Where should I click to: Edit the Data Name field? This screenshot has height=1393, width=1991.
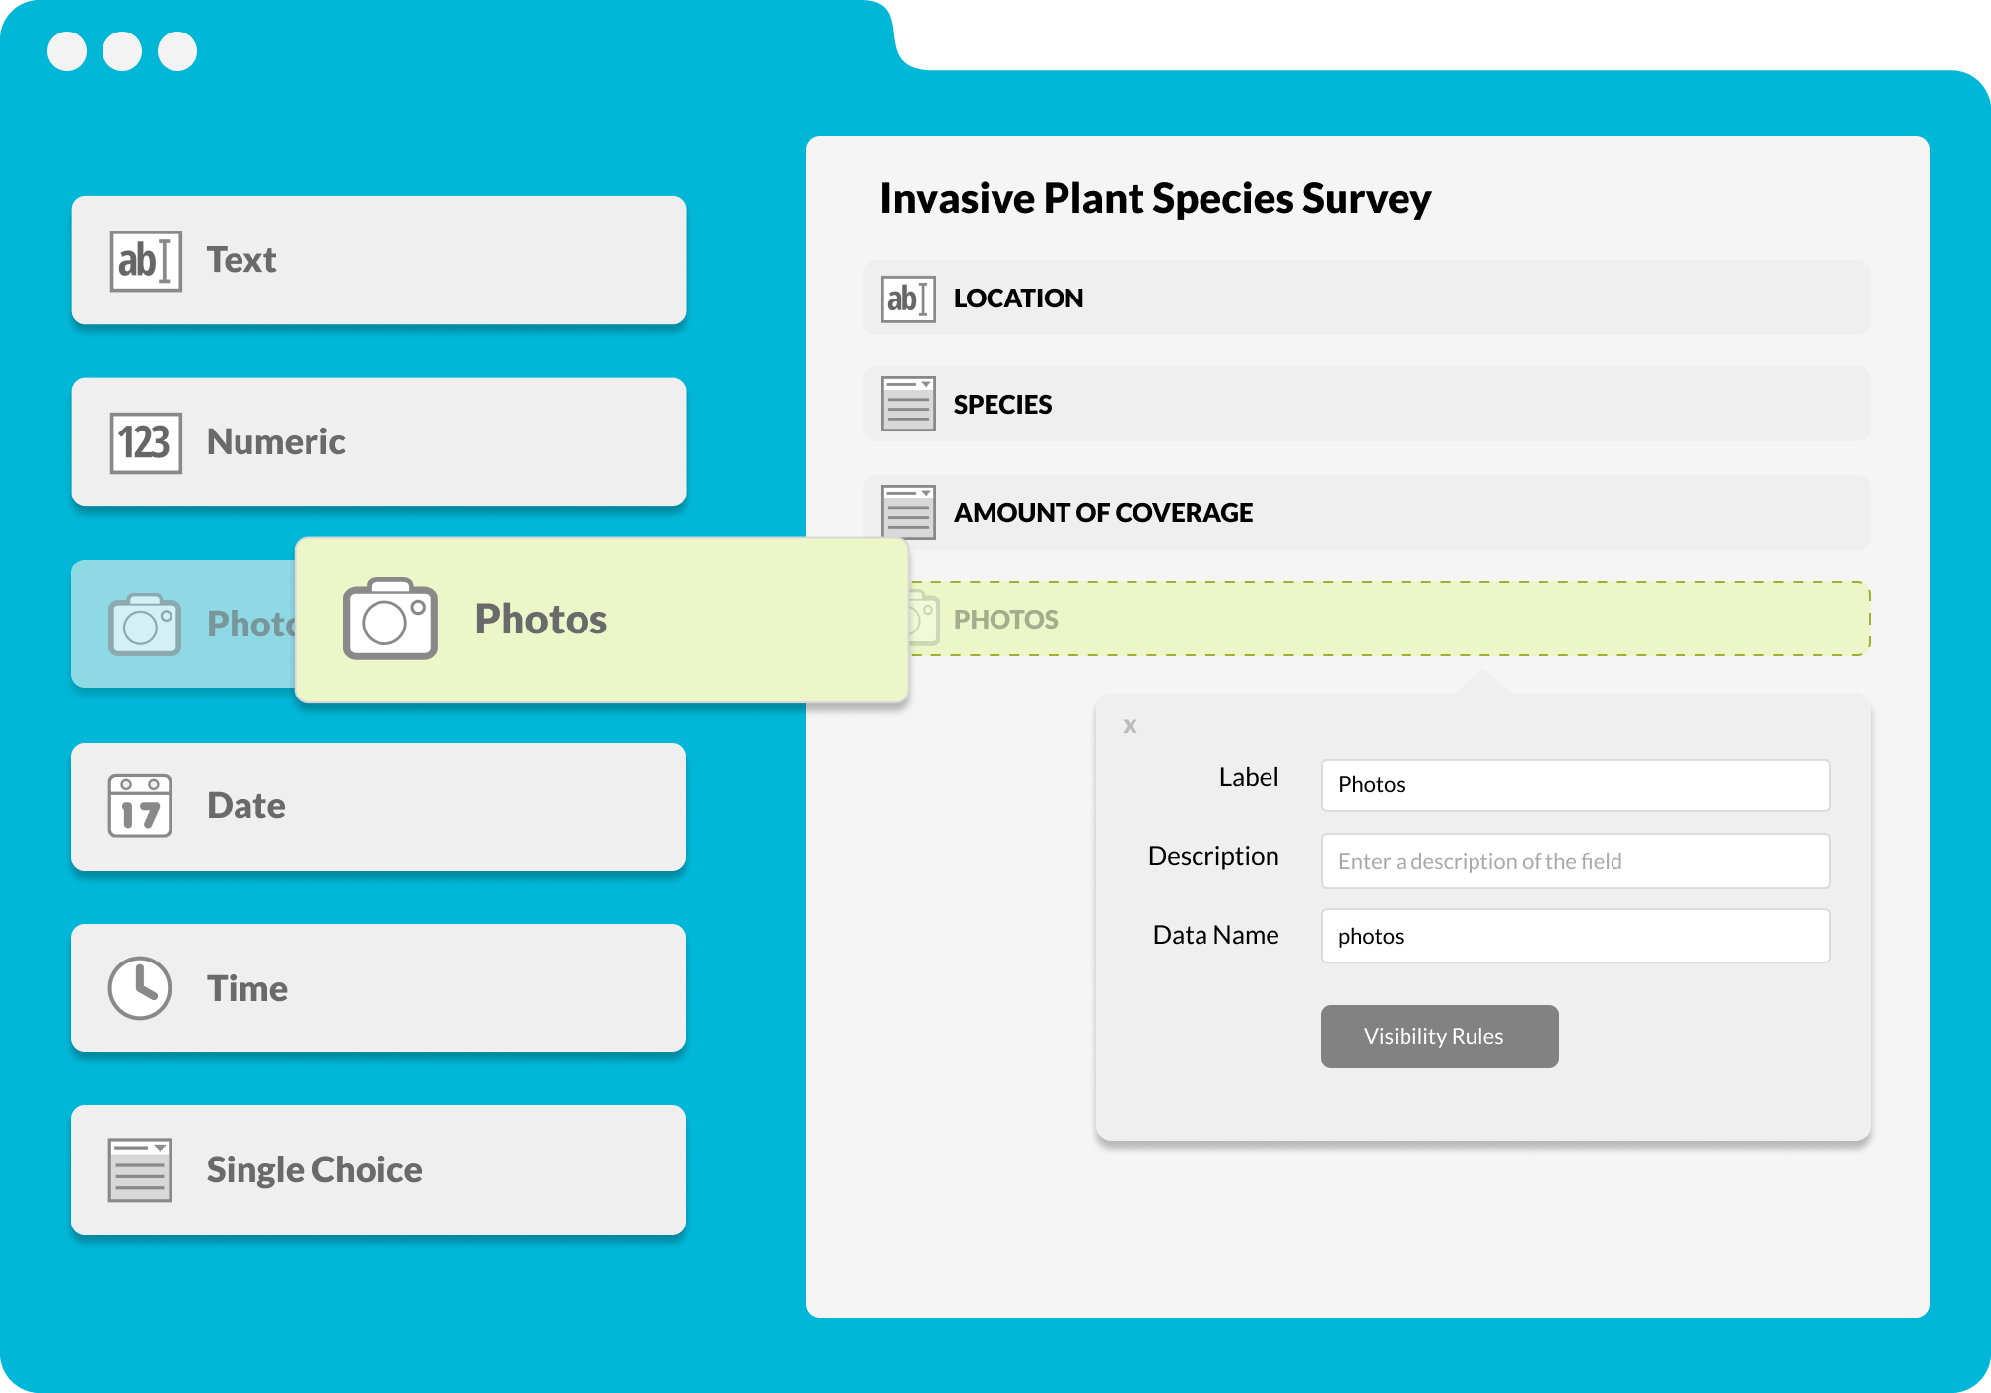[x=1575, y=936]
